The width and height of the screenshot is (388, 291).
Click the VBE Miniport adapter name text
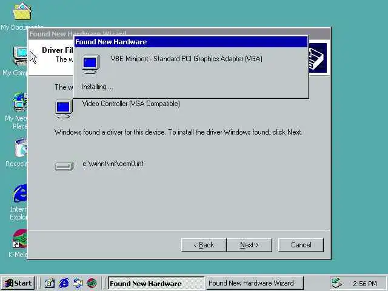point(186,59)
